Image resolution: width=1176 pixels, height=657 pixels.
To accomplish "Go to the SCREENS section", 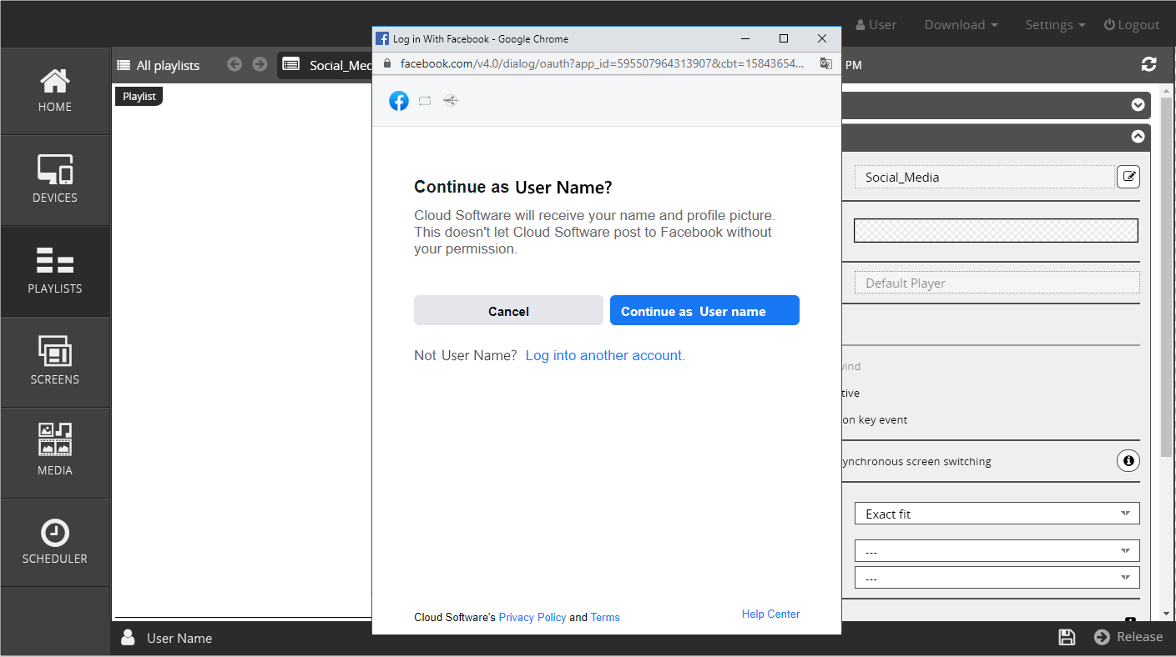I will point(55,362).
